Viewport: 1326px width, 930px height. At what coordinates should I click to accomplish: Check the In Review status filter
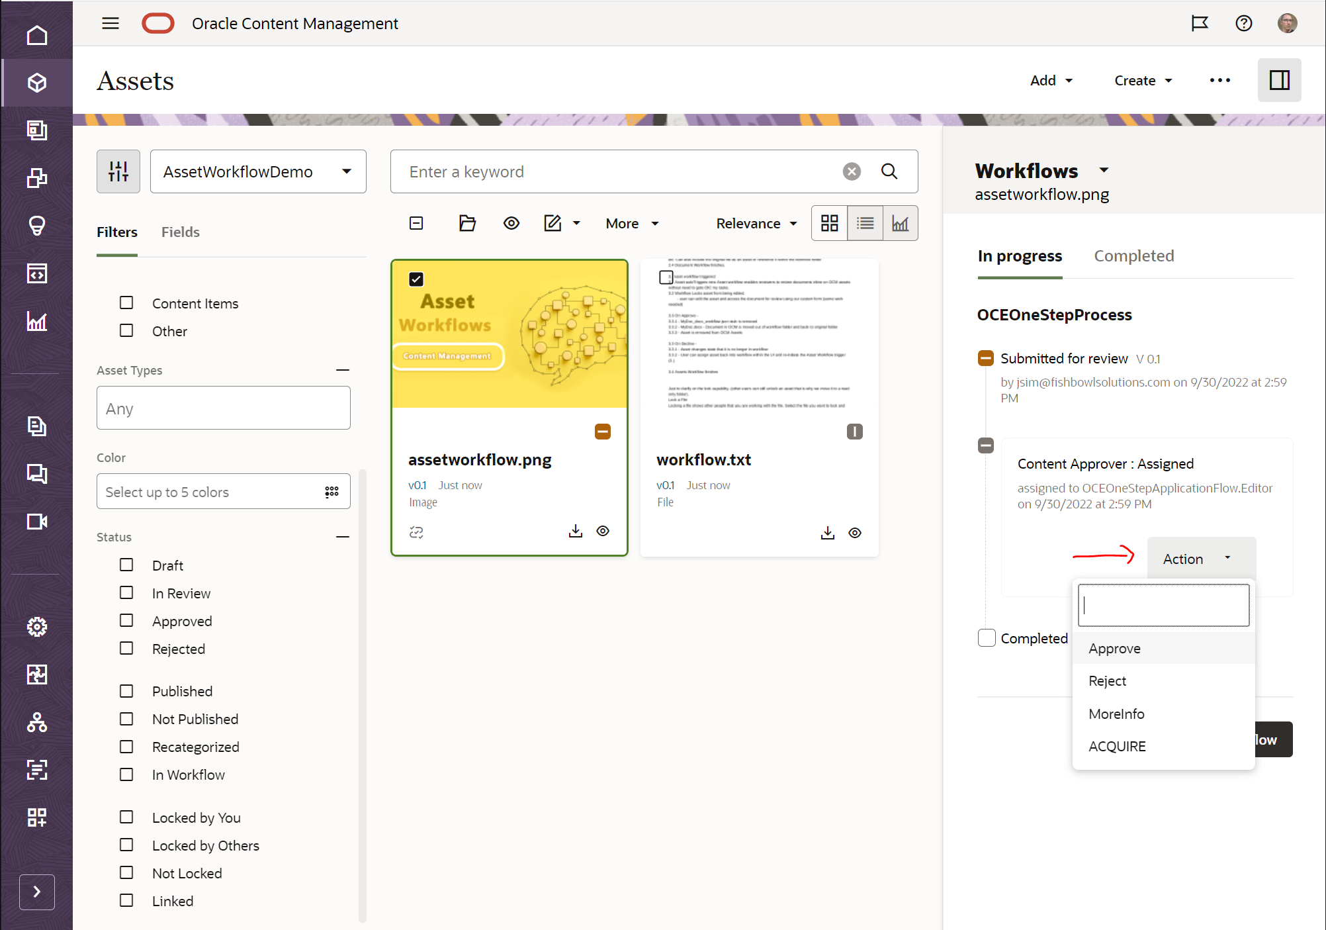point(126,592)
